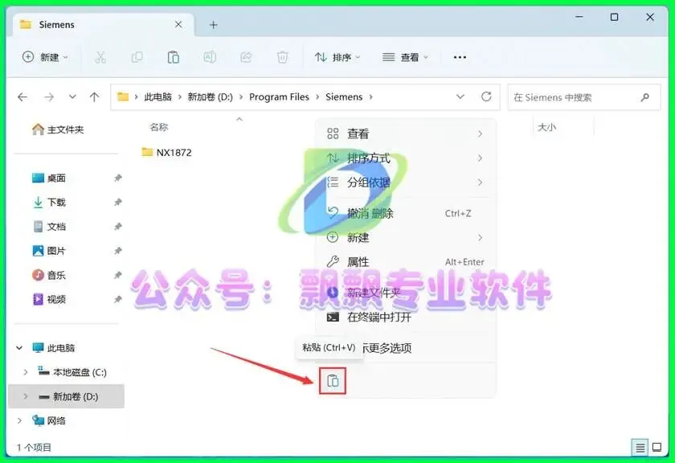Open 桌面 in quick access

49,178
